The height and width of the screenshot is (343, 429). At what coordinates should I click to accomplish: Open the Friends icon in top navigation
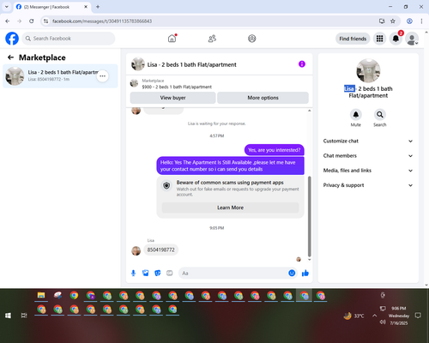coord(212,39)
